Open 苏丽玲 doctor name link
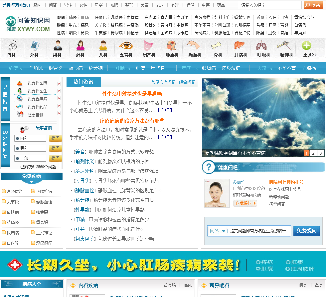Image resolution: width=326 pixels, height=297 pixels. pyautogui.click(x=239, y=182)
